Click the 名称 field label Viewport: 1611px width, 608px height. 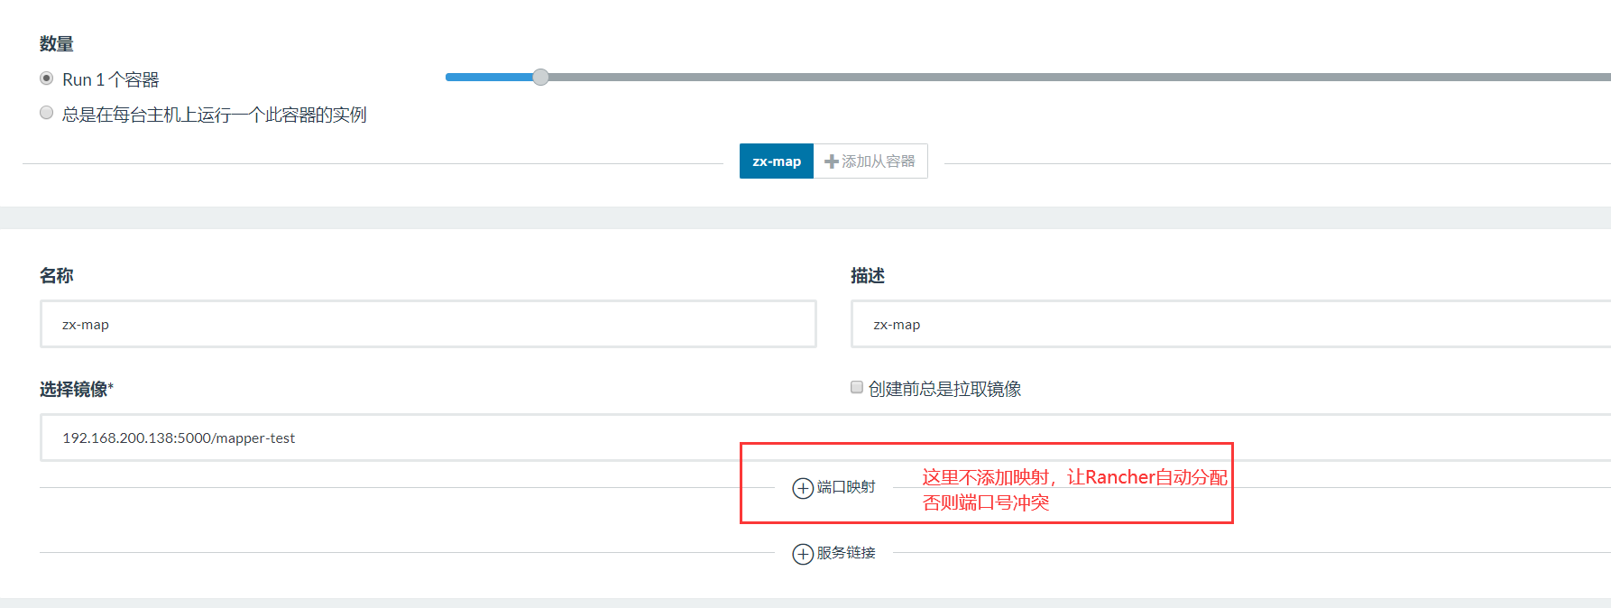pos(56,276)
